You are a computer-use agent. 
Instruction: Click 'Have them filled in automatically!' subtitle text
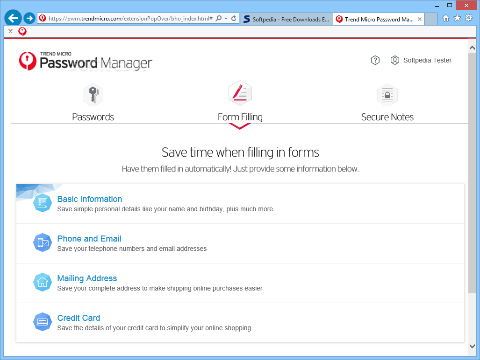coord(240,169)
